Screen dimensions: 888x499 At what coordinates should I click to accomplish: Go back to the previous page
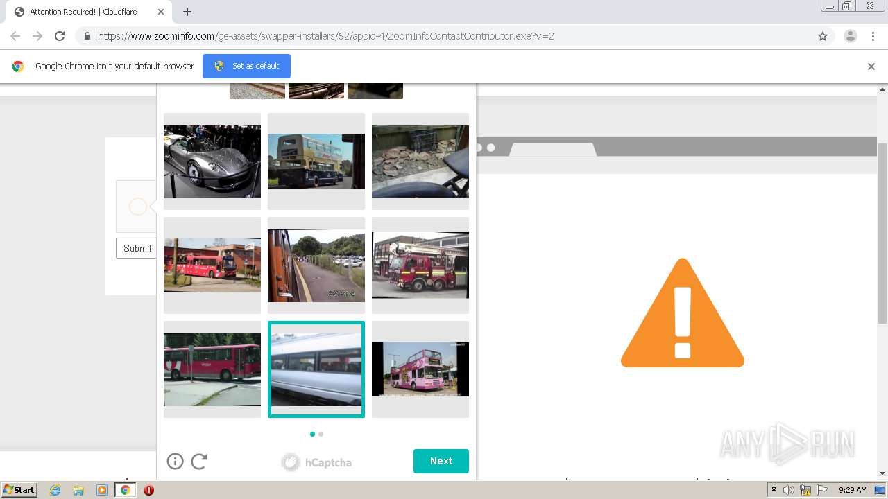coord(15,36)
